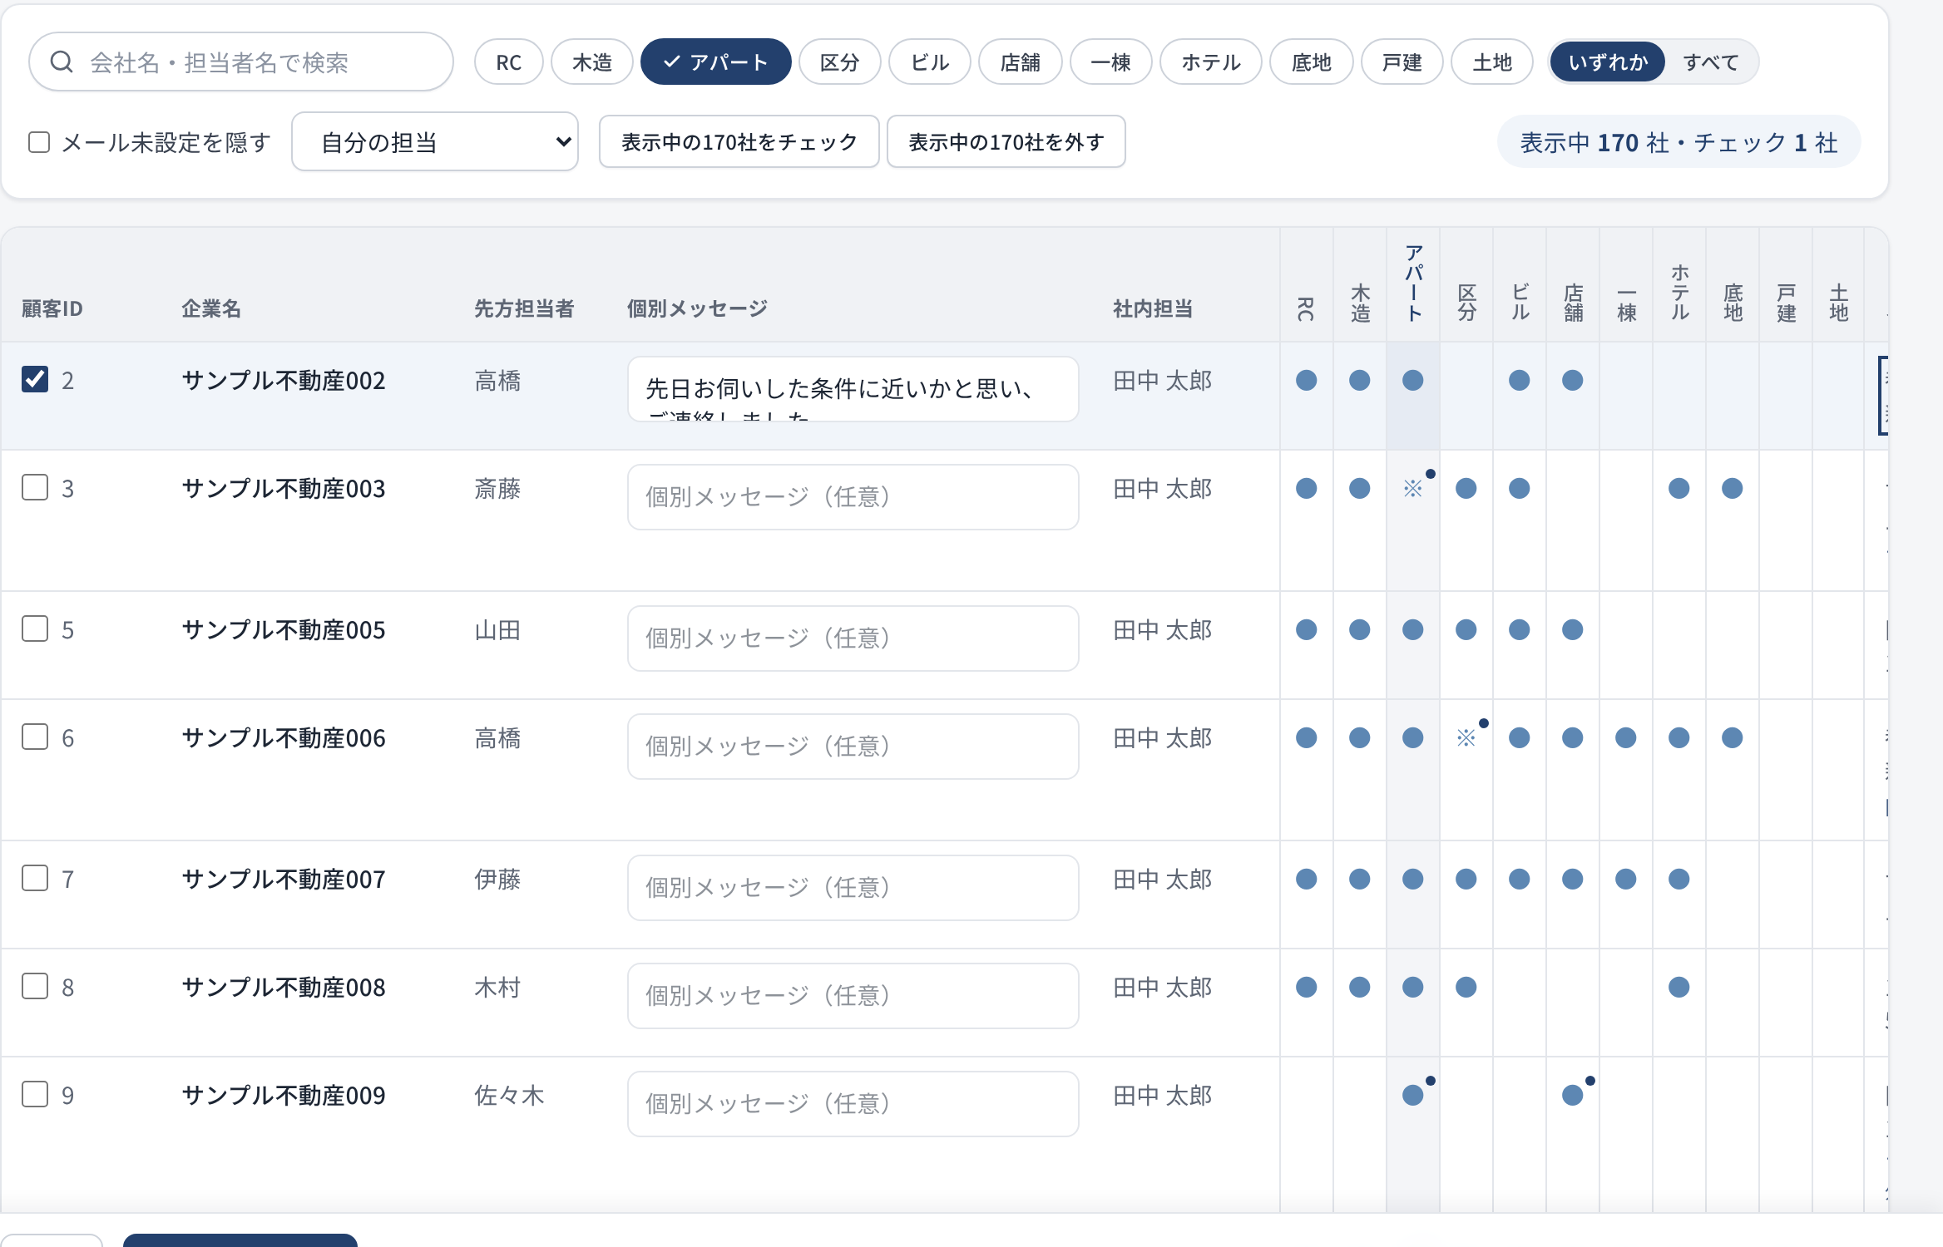Viewport: 1943px width, 1247px height.
Task: Switch match mode to すべて
Action: click(1711, 62)
